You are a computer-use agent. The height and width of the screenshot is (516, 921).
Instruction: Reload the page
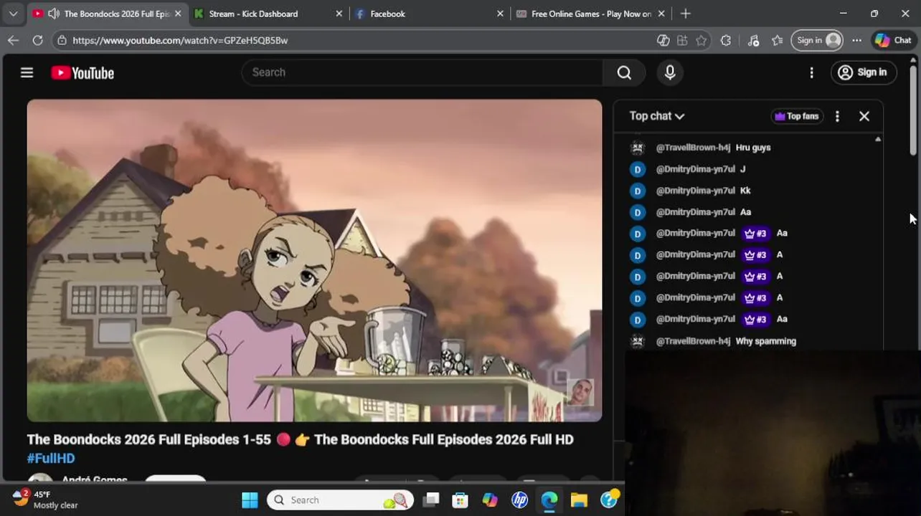[x=37, y=40]
